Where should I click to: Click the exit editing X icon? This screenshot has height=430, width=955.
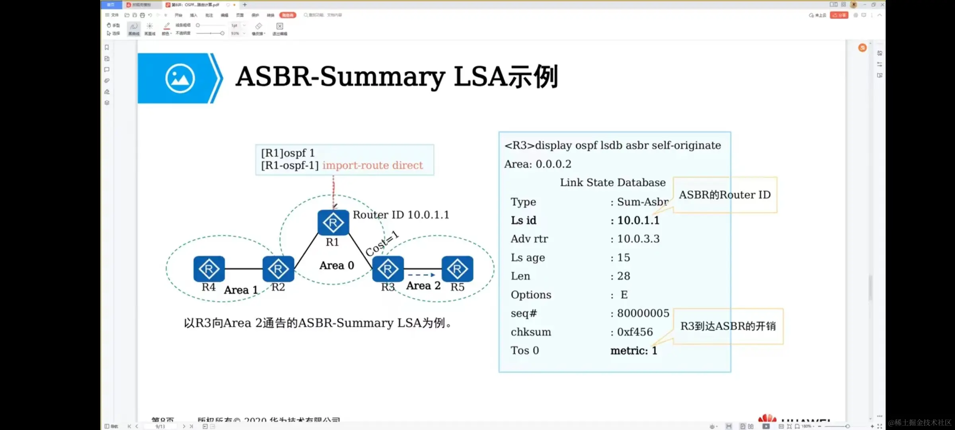click(280, 27)
